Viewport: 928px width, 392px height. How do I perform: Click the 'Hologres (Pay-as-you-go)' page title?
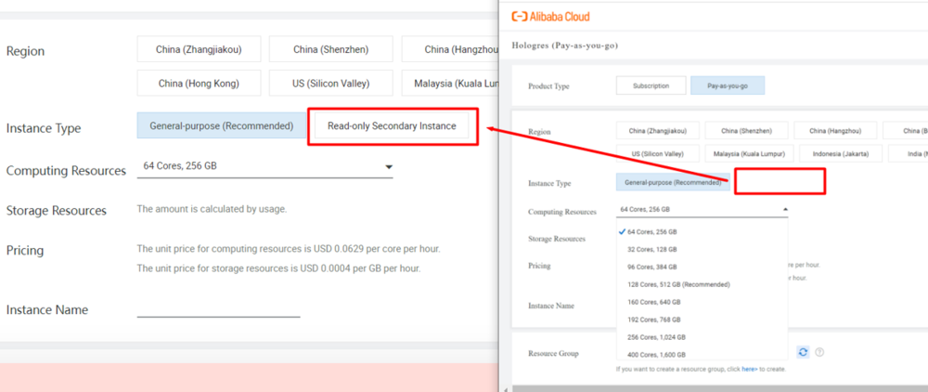(x=564, y=46)
